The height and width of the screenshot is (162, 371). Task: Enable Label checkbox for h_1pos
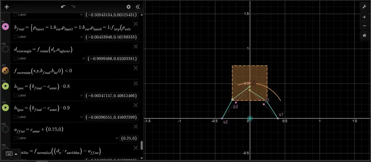(x=15, y=95)
